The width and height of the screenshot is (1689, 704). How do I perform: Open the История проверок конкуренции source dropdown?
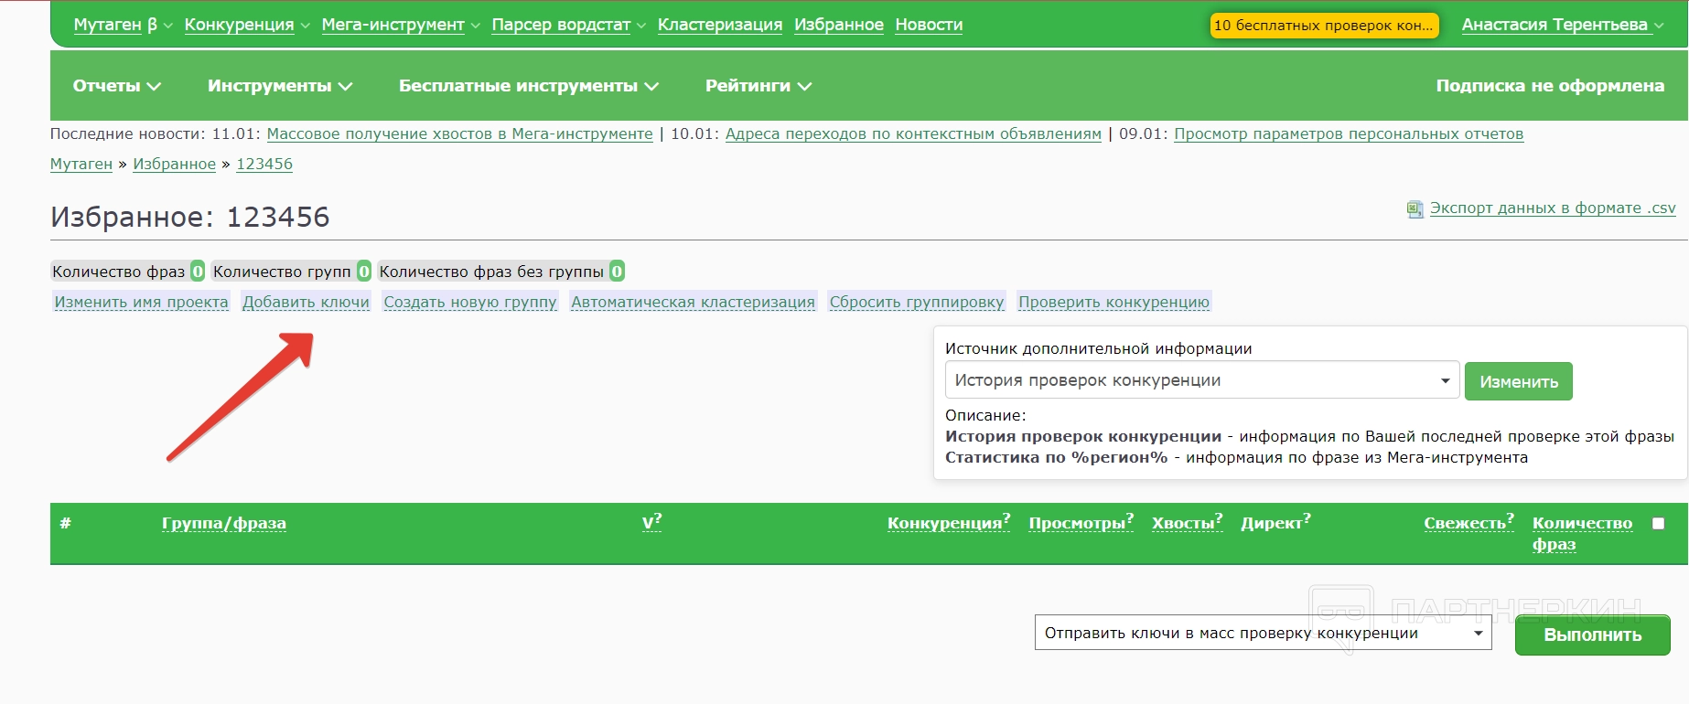[x=1202, y=380]
